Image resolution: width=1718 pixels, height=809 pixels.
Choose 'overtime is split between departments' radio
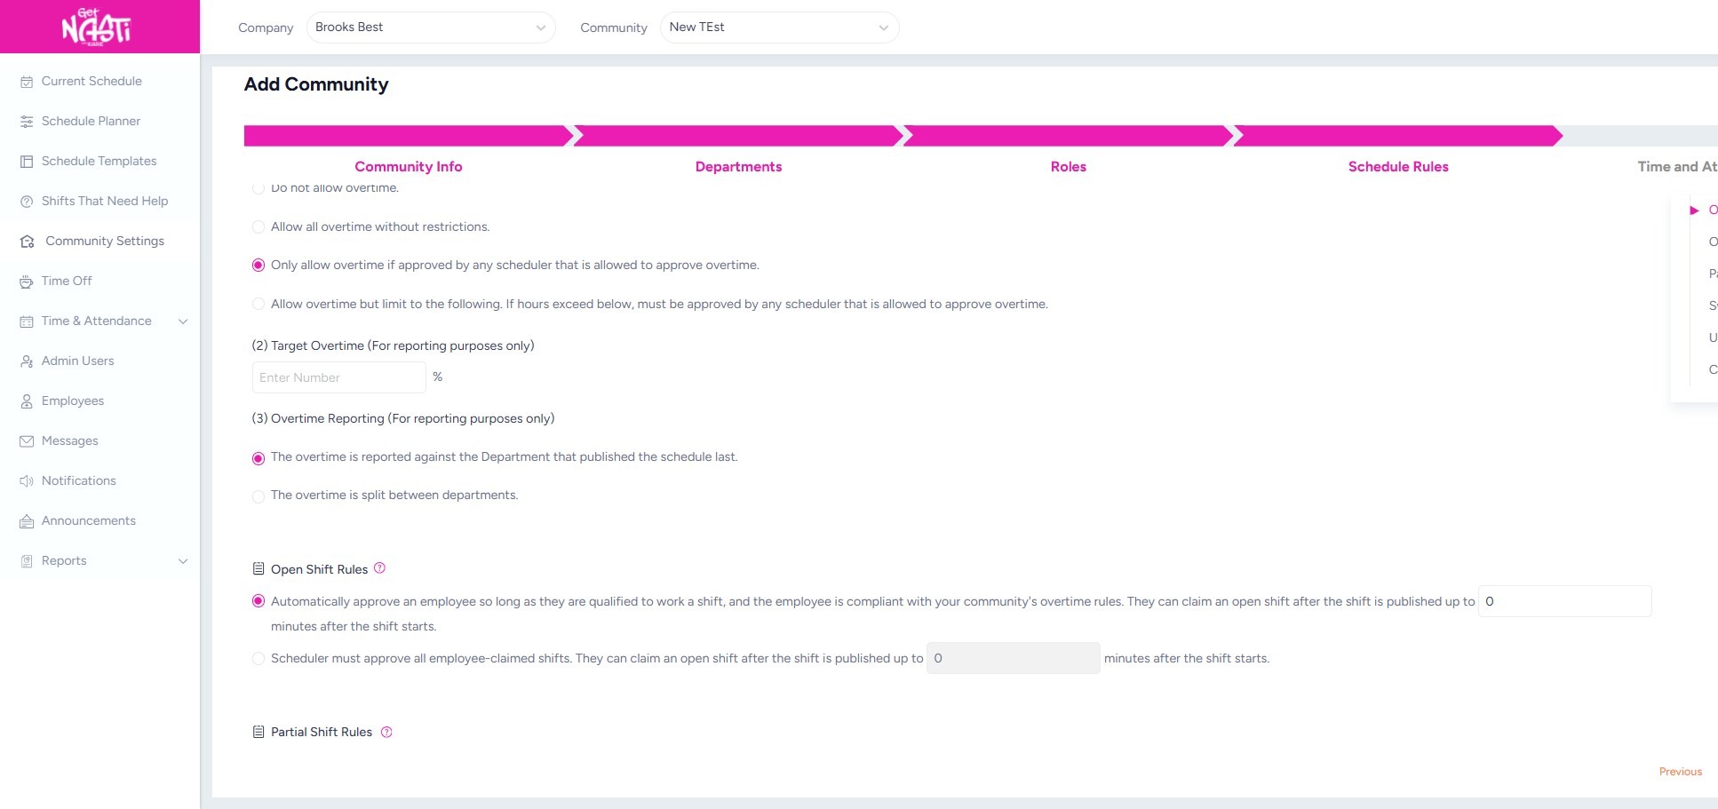point(258,496)
